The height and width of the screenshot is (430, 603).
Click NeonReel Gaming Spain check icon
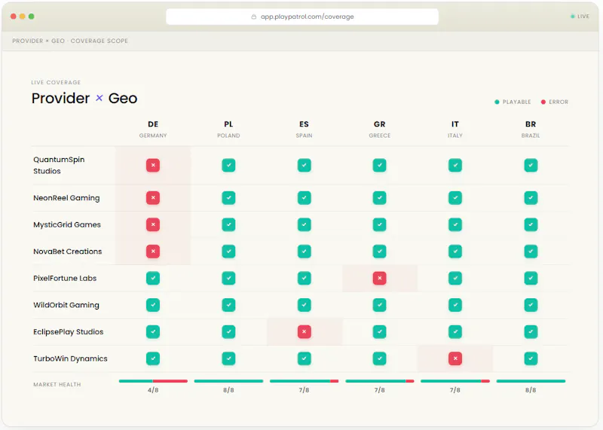pyautogui.click(x=305, y=198)
